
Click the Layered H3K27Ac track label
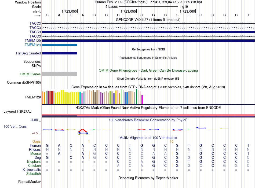(x=17, y=112)
